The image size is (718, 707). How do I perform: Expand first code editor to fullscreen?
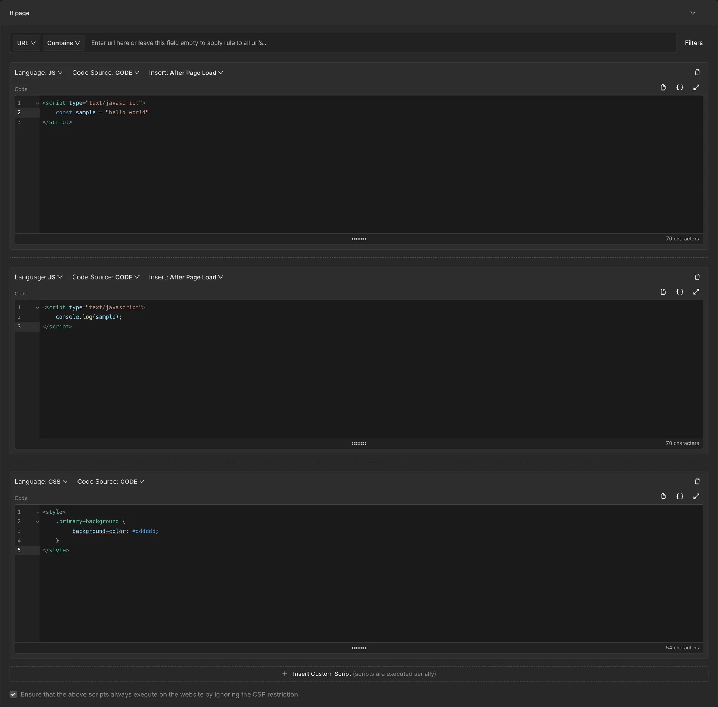(x=696, y=87)
